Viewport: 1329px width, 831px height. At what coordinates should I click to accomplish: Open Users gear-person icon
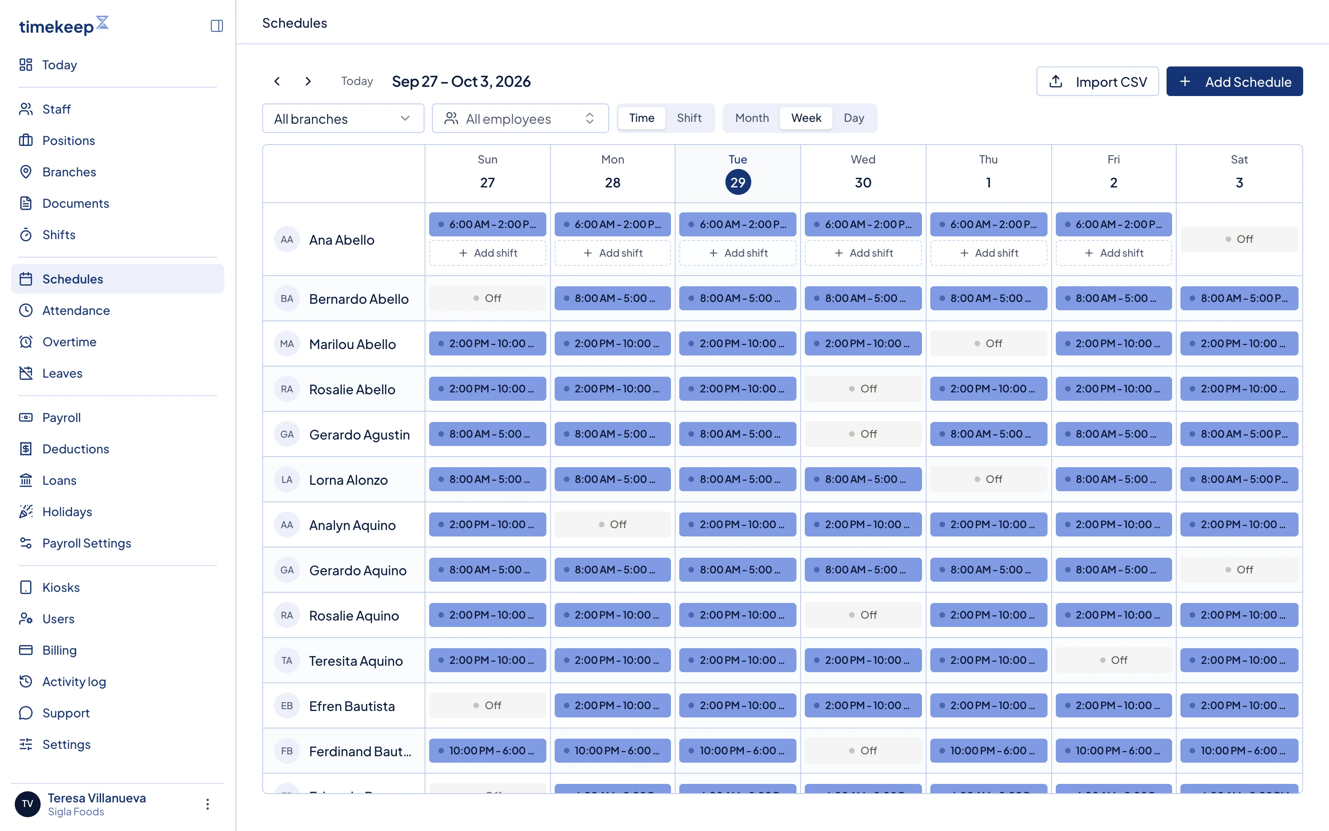pos(26,619)
